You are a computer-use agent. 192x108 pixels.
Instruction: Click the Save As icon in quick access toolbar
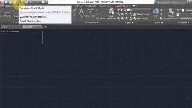point(15,2)
